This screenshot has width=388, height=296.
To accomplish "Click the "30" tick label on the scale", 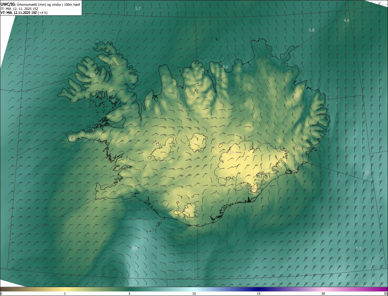I will [x=323, y=294].
